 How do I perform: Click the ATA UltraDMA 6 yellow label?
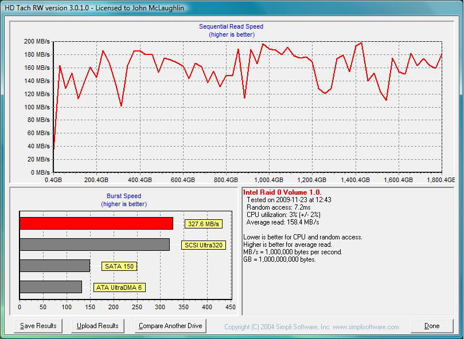pyautogui.click(x=119, y=287)
